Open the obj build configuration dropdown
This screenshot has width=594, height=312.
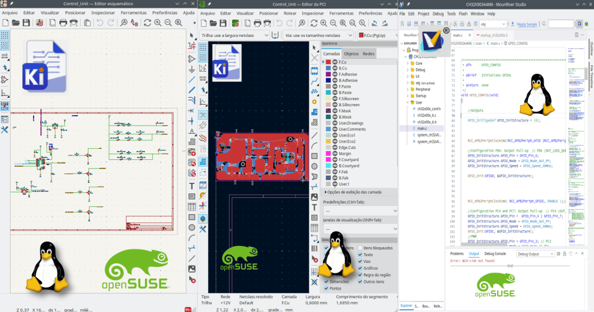[x=493, y=24]
